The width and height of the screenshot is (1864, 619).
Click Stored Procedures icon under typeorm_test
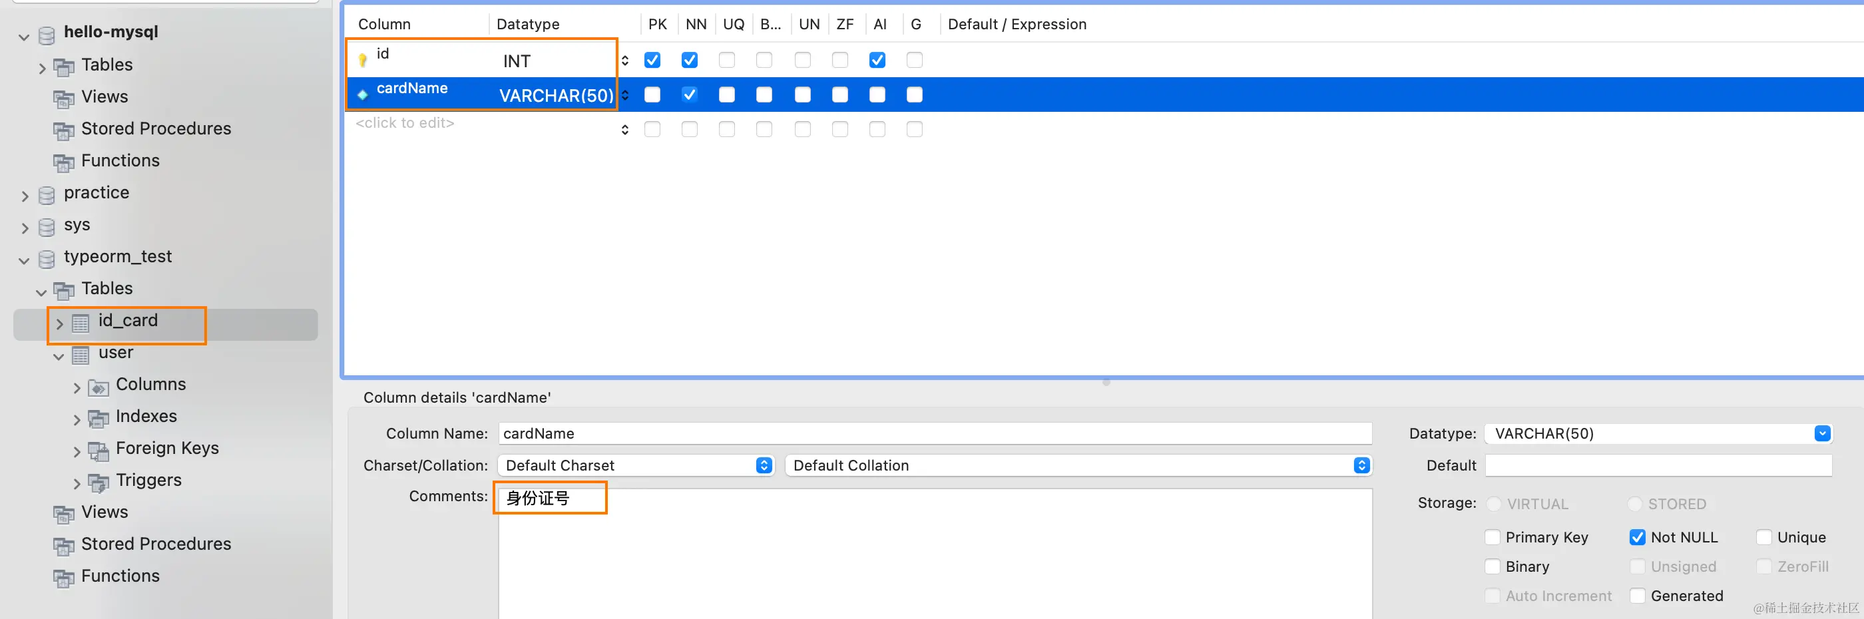point(64,546)
